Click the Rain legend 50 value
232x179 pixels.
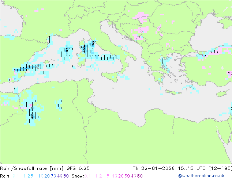pos(66,176)
